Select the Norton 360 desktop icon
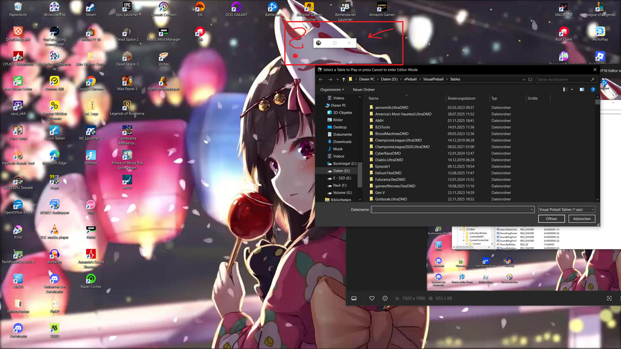Image resolution: width=621 pixels, height=349 pixels. [x=54, y=84]
